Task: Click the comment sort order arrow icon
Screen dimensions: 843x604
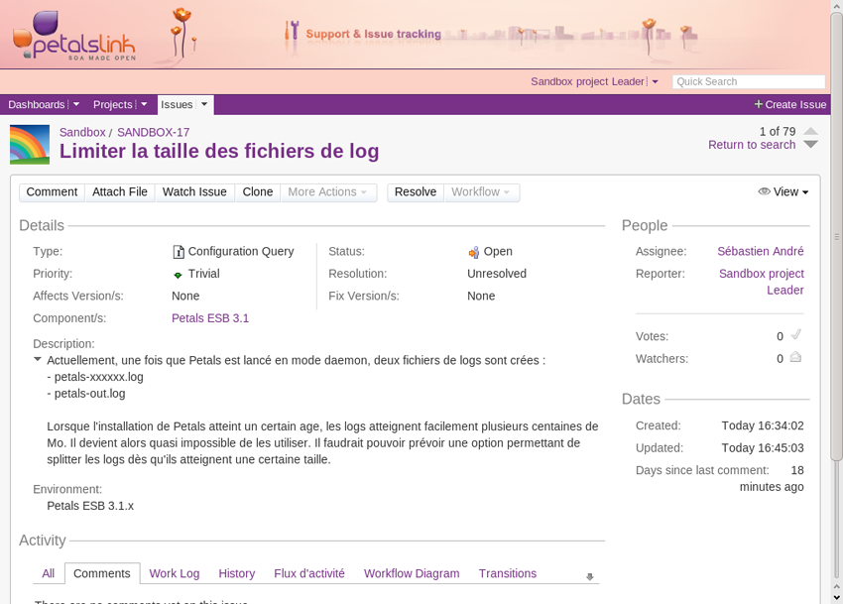Action: point(590,576)
